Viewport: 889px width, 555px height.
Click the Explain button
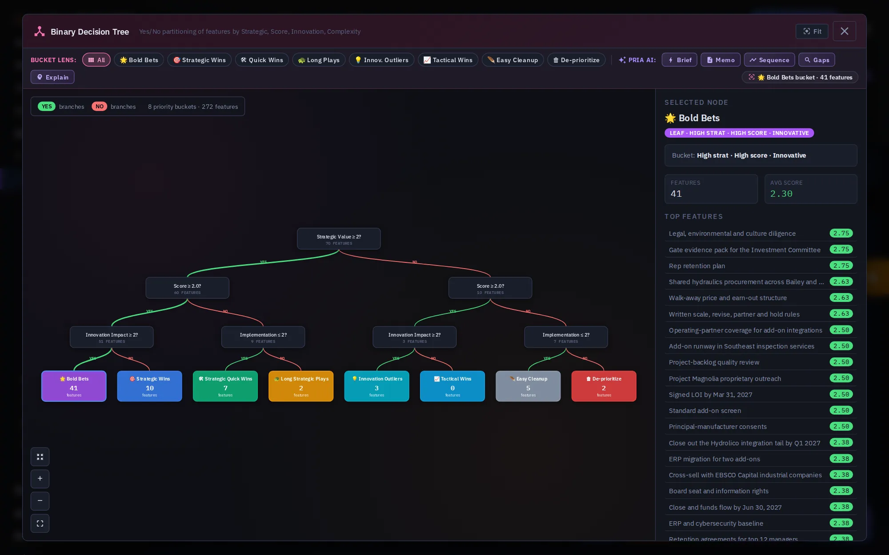coord(52,77)
